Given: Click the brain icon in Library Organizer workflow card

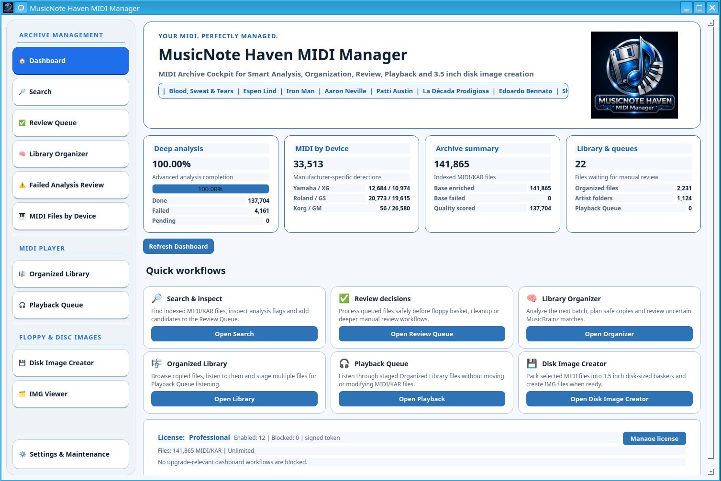Looking at the screenshot, I should click(532, 298).
